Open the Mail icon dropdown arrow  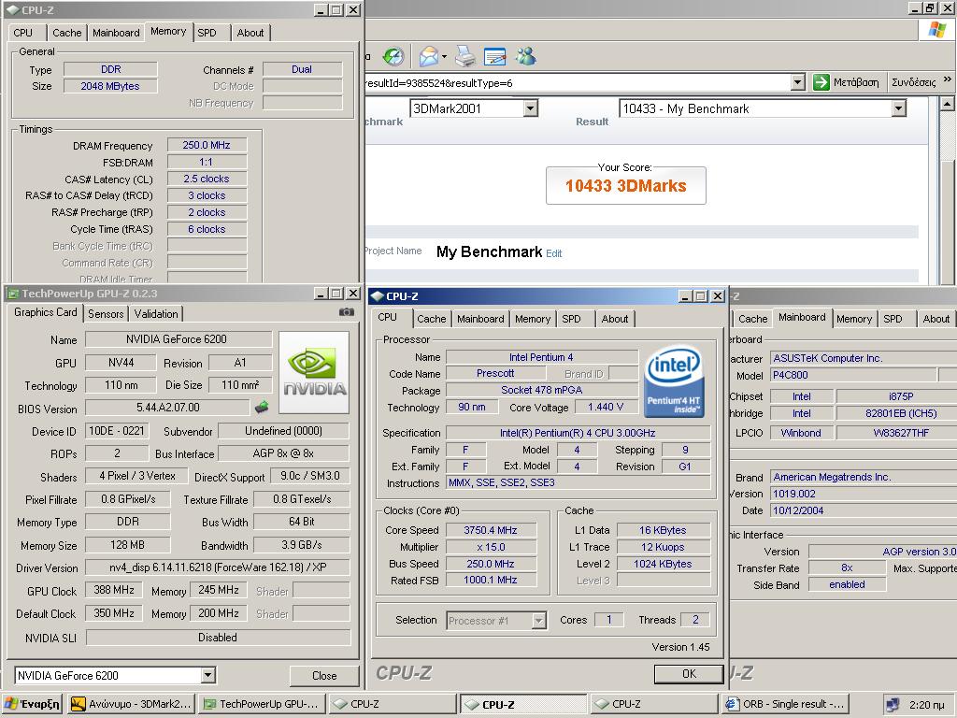pos(444,57)
